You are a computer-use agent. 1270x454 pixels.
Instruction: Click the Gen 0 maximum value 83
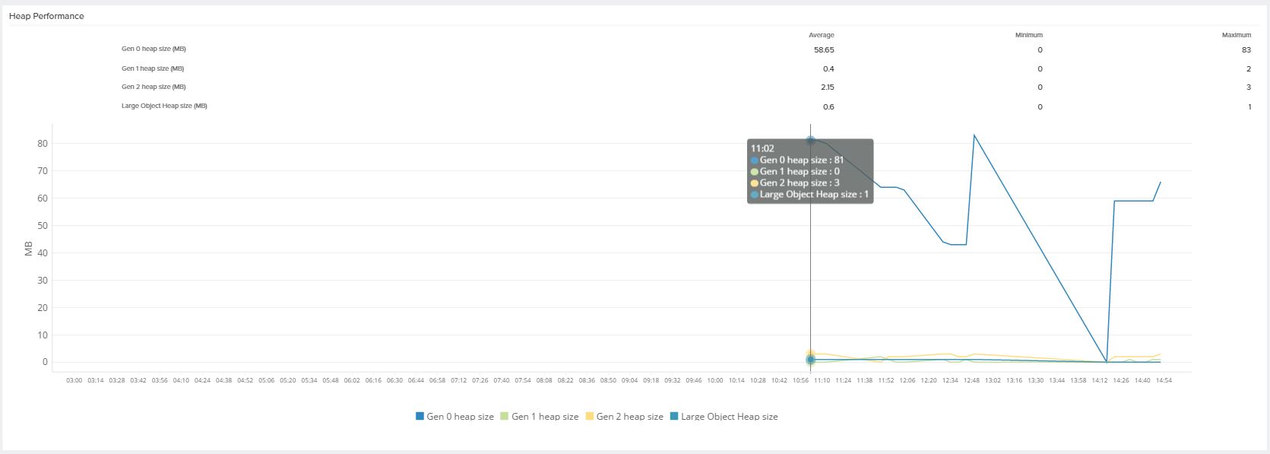pos(1246,50)
